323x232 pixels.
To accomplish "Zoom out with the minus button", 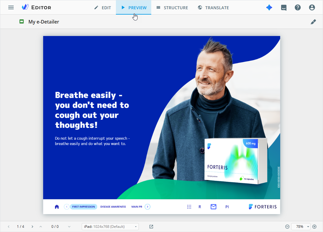I will tap(287, 227).
